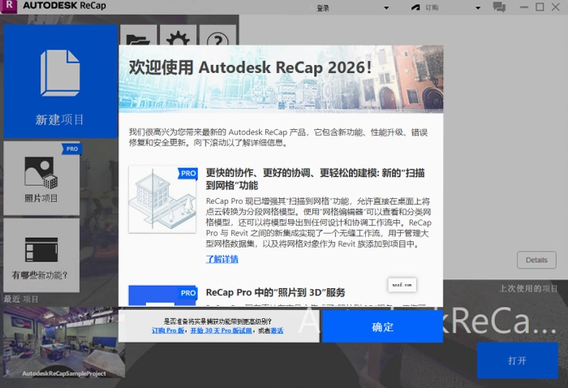The image size is (568, 388).
Task: Click the Details button
Action: [536, 260]
